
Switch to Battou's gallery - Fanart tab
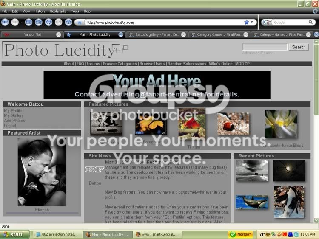click(157, 34)
